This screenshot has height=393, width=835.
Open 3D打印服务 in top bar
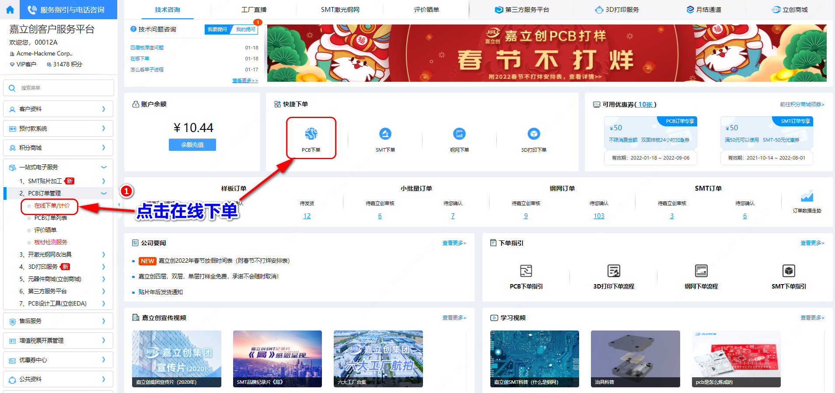point(617,10)
